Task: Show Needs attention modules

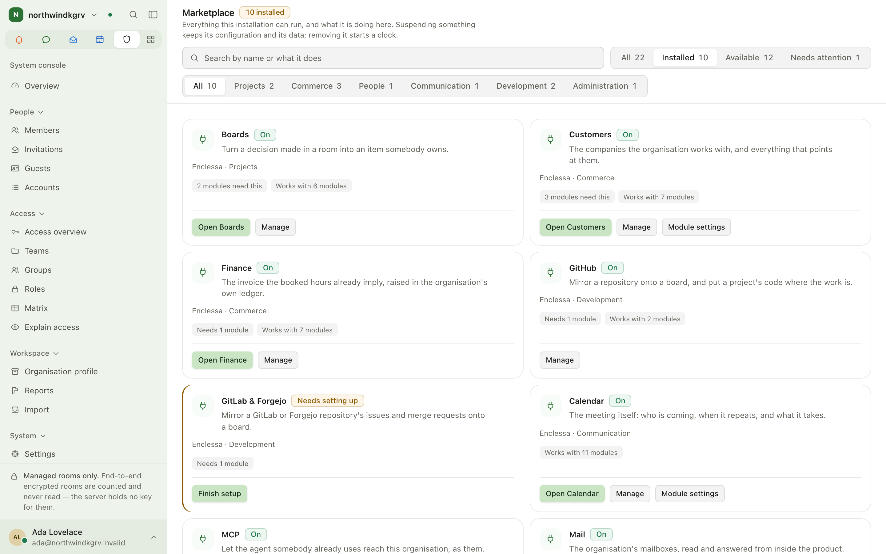Action: 825,58
